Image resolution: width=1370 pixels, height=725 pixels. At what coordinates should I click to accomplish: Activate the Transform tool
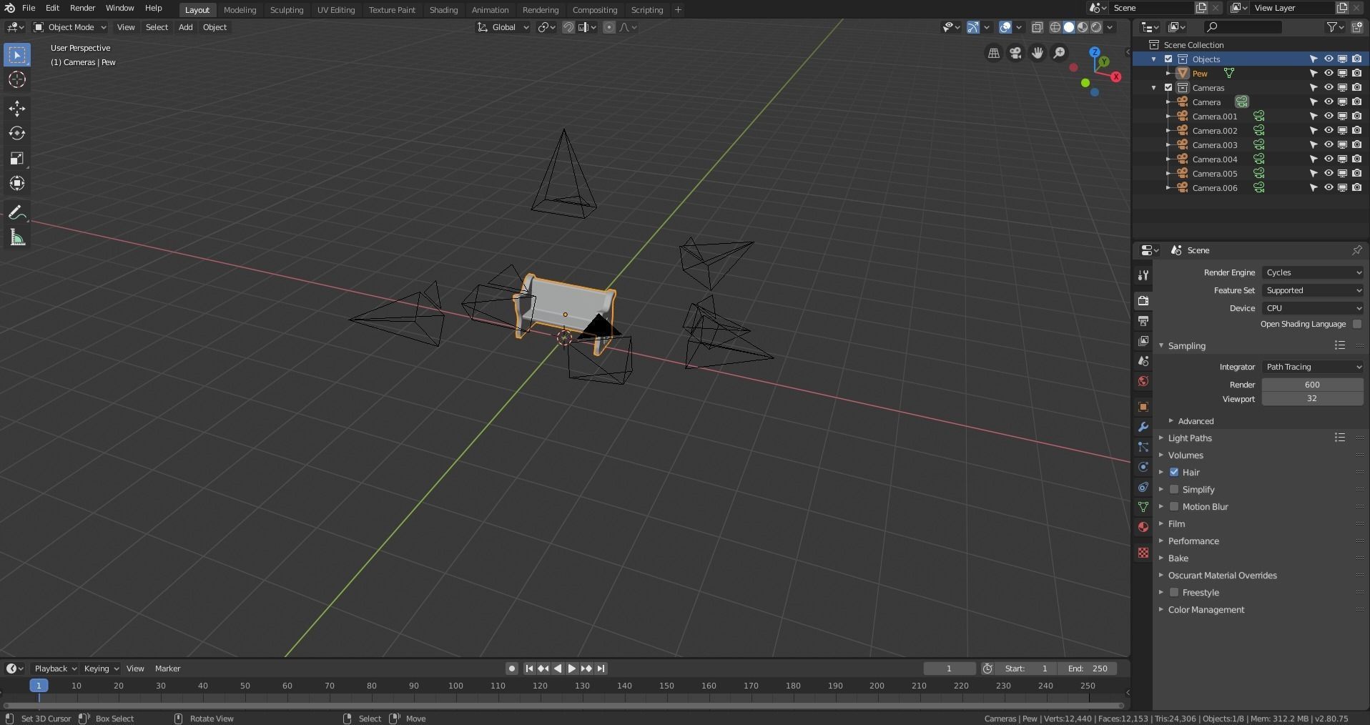coord(17,184)
